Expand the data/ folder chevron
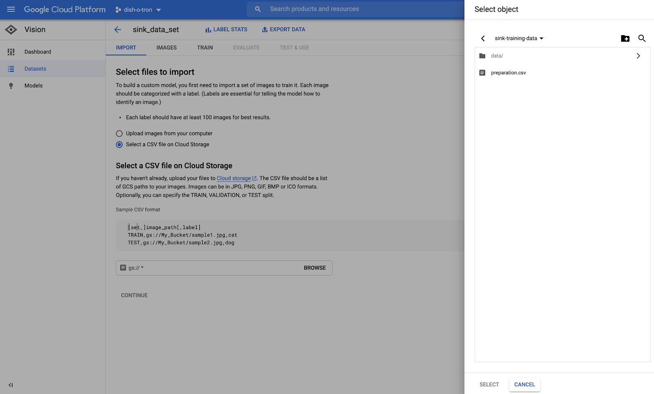The width and height of the screenshot is (654, 394). [638, 56]
